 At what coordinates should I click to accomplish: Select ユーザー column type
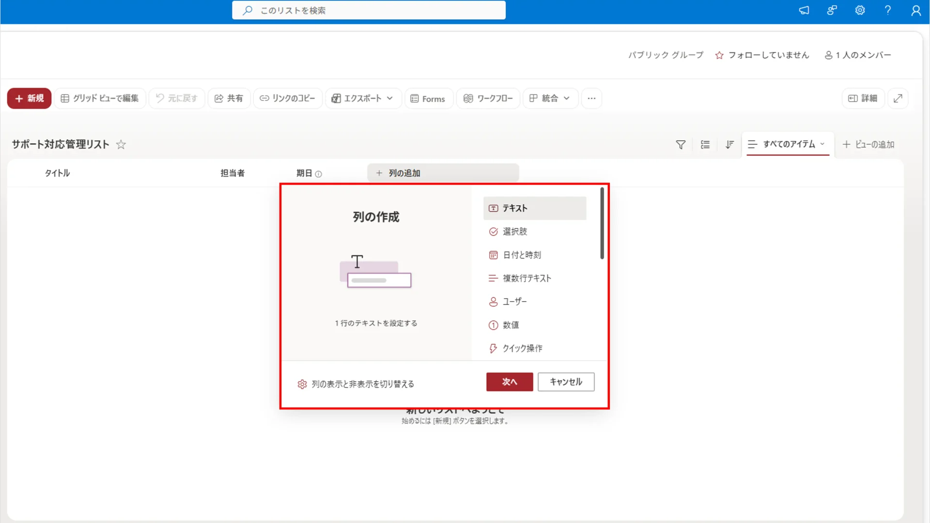click(535, 301)
